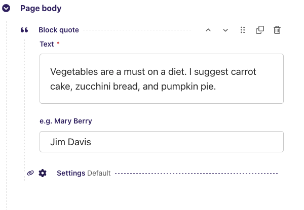The height and width of the screenshot is (210, 304).
Task: Collapse the Page body section
Action: pos(6,8)
